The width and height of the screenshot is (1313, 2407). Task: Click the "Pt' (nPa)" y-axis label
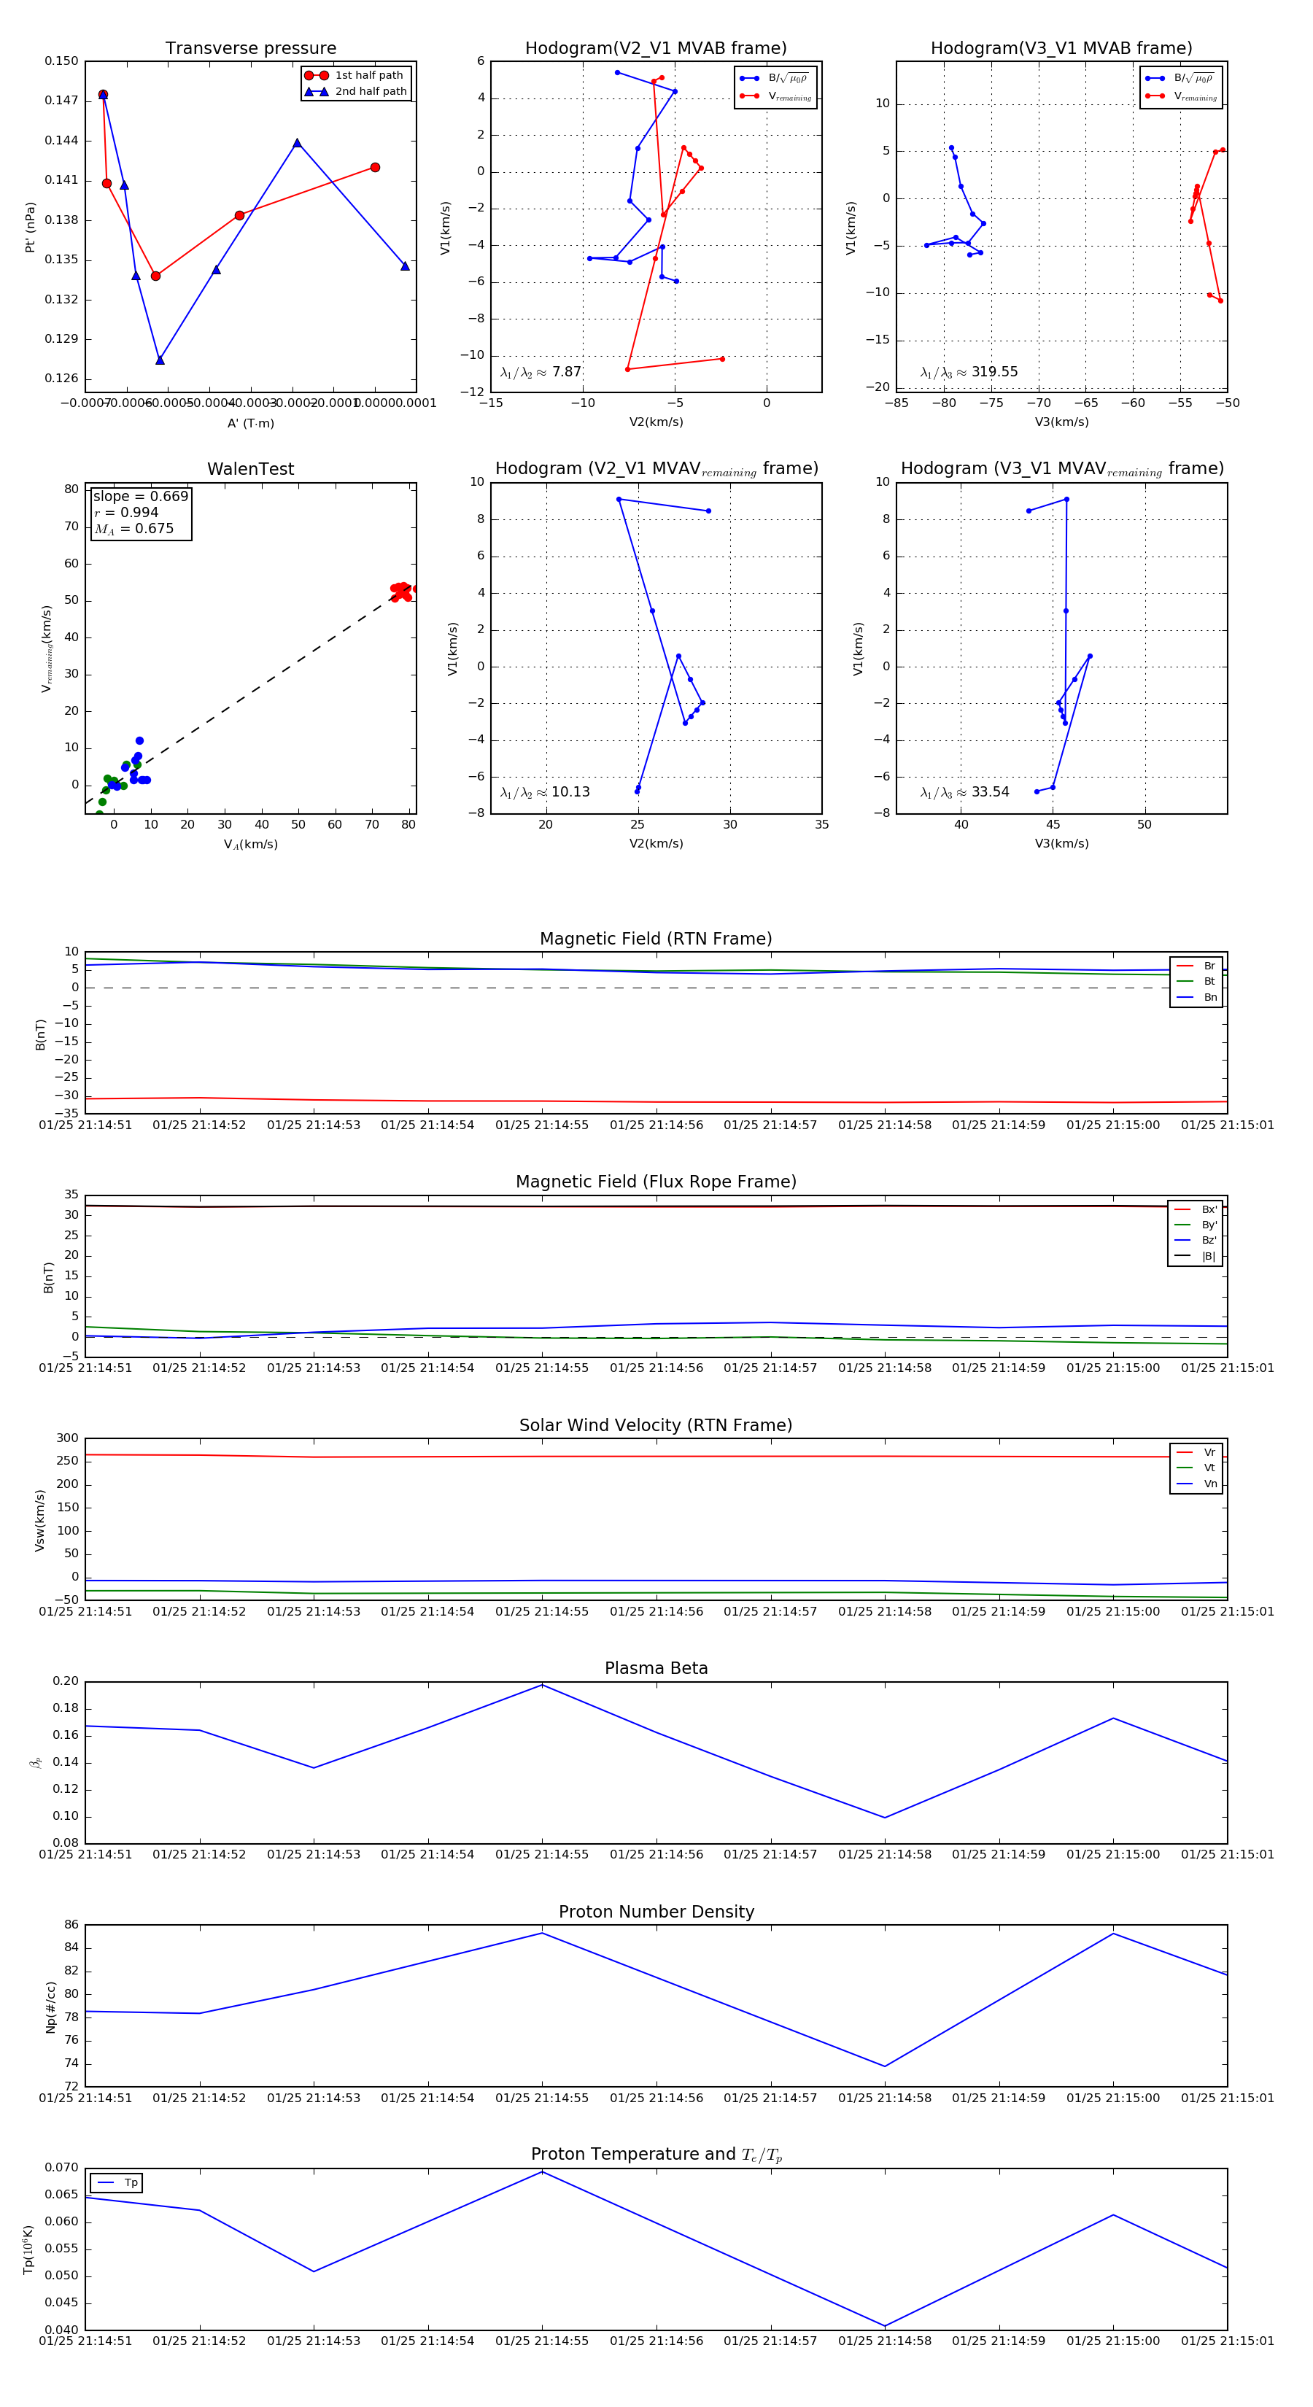(x=30, y=227)
